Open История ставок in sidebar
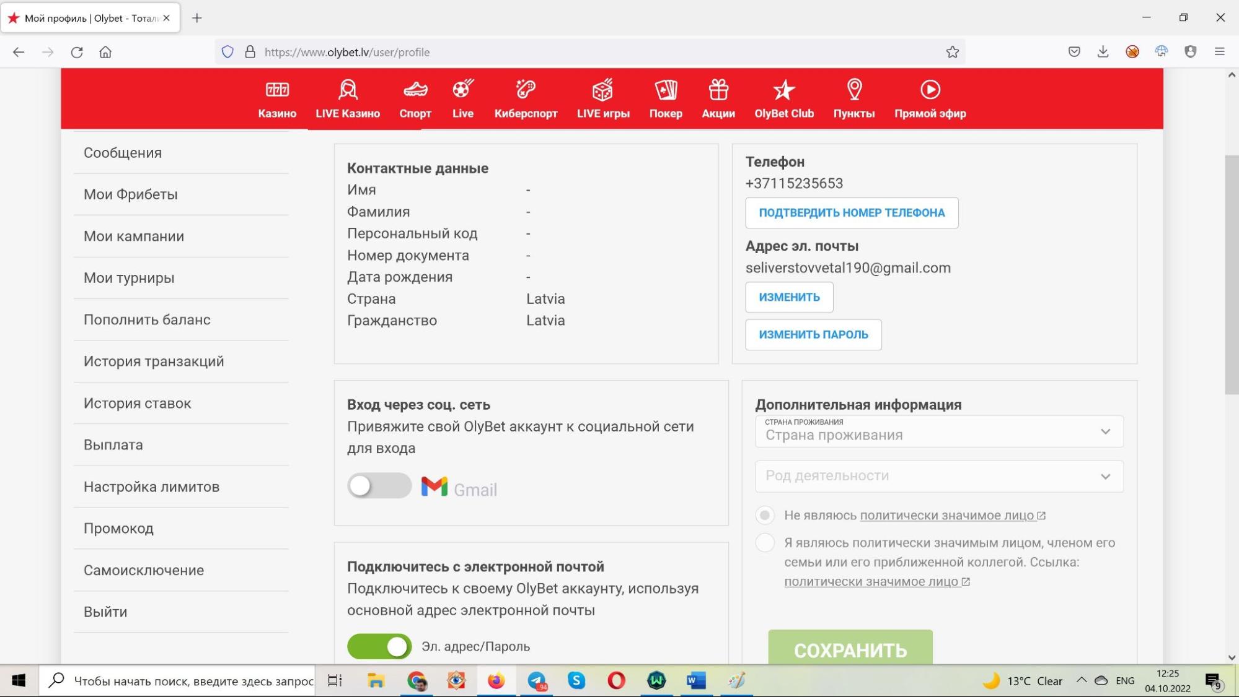 coord(181,404)
